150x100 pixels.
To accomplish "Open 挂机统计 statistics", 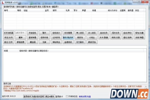I will (56, 33).
